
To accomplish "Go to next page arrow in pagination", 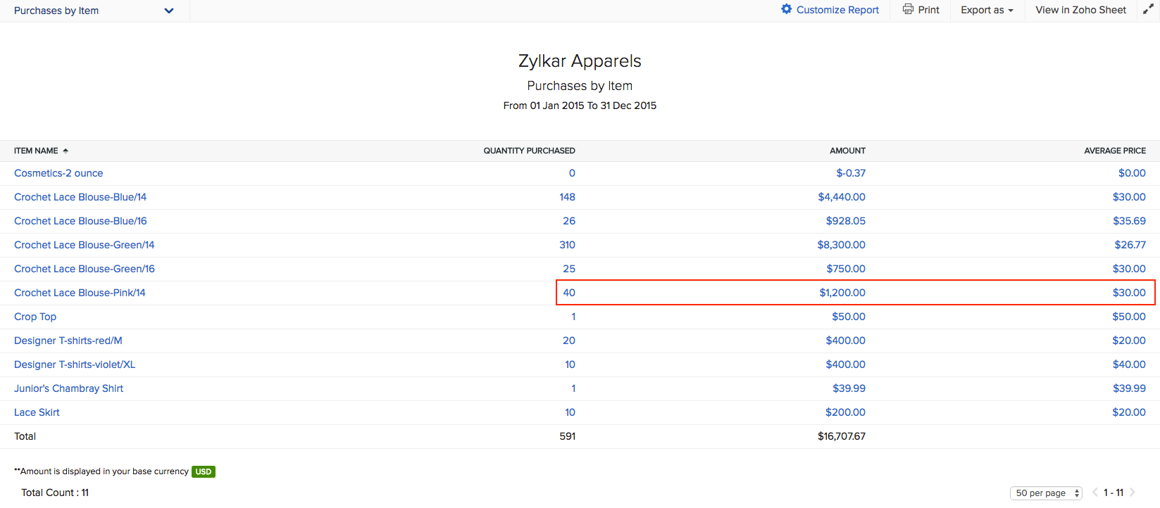I will pos(1133,493).
